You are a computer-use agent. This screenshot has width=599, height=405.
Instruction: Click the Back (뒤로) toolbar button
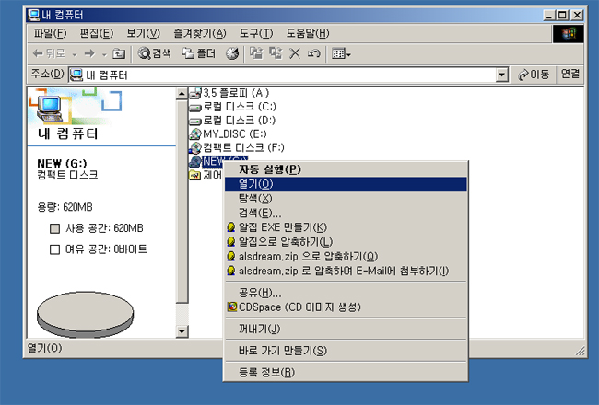tap(48, 53)
